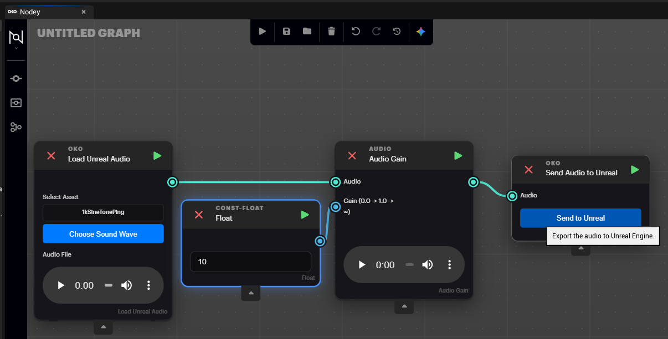Click the boxed node icon in the sidebar
668x339 pixels.
point(16,103)
